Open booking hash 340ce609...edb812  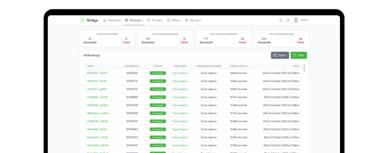(x=98, y=145)
